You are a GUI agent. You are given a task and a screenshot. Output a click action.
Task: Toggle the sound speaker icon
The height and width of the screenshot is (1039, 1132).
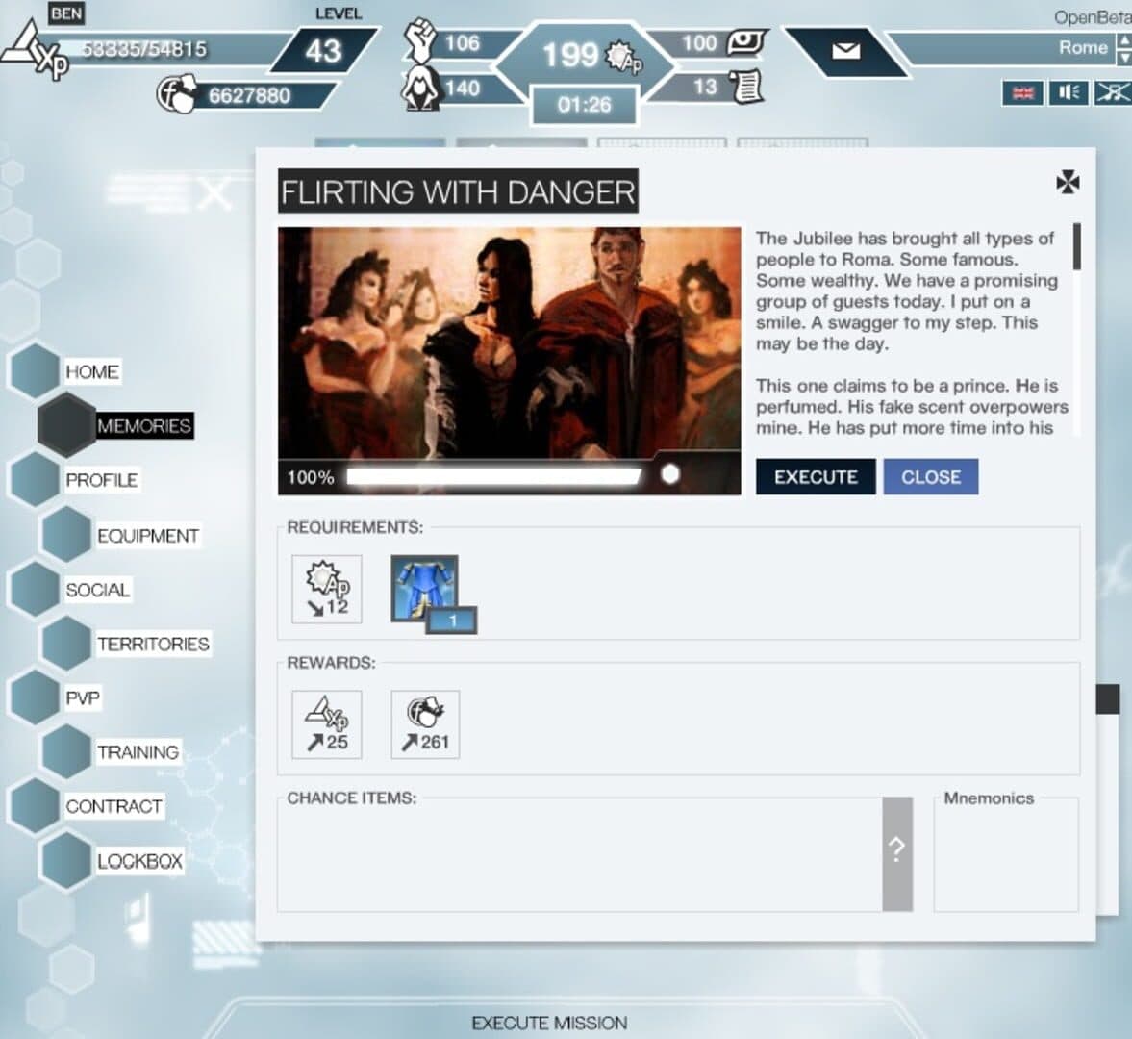(1069, 92)
